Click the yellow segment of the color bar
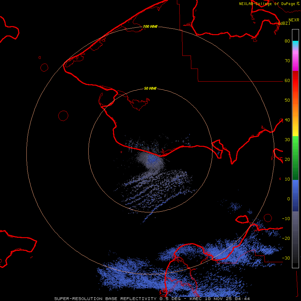The image size is (301, 301). [x=295, y=131]
